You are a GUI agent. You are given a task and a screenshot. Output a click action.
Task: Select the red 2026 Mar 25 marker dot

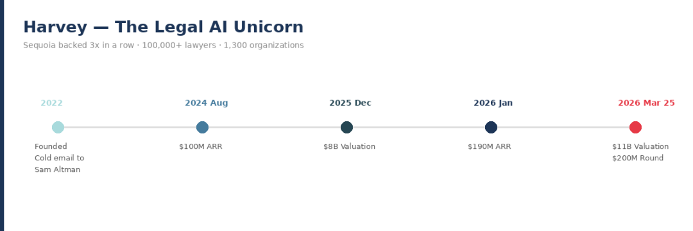pos(635,127)
